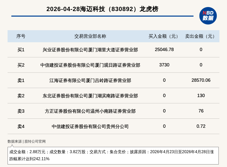
Task: Click 方正证券 温州小南路证券营业部 name
Action: coord(90,111)
